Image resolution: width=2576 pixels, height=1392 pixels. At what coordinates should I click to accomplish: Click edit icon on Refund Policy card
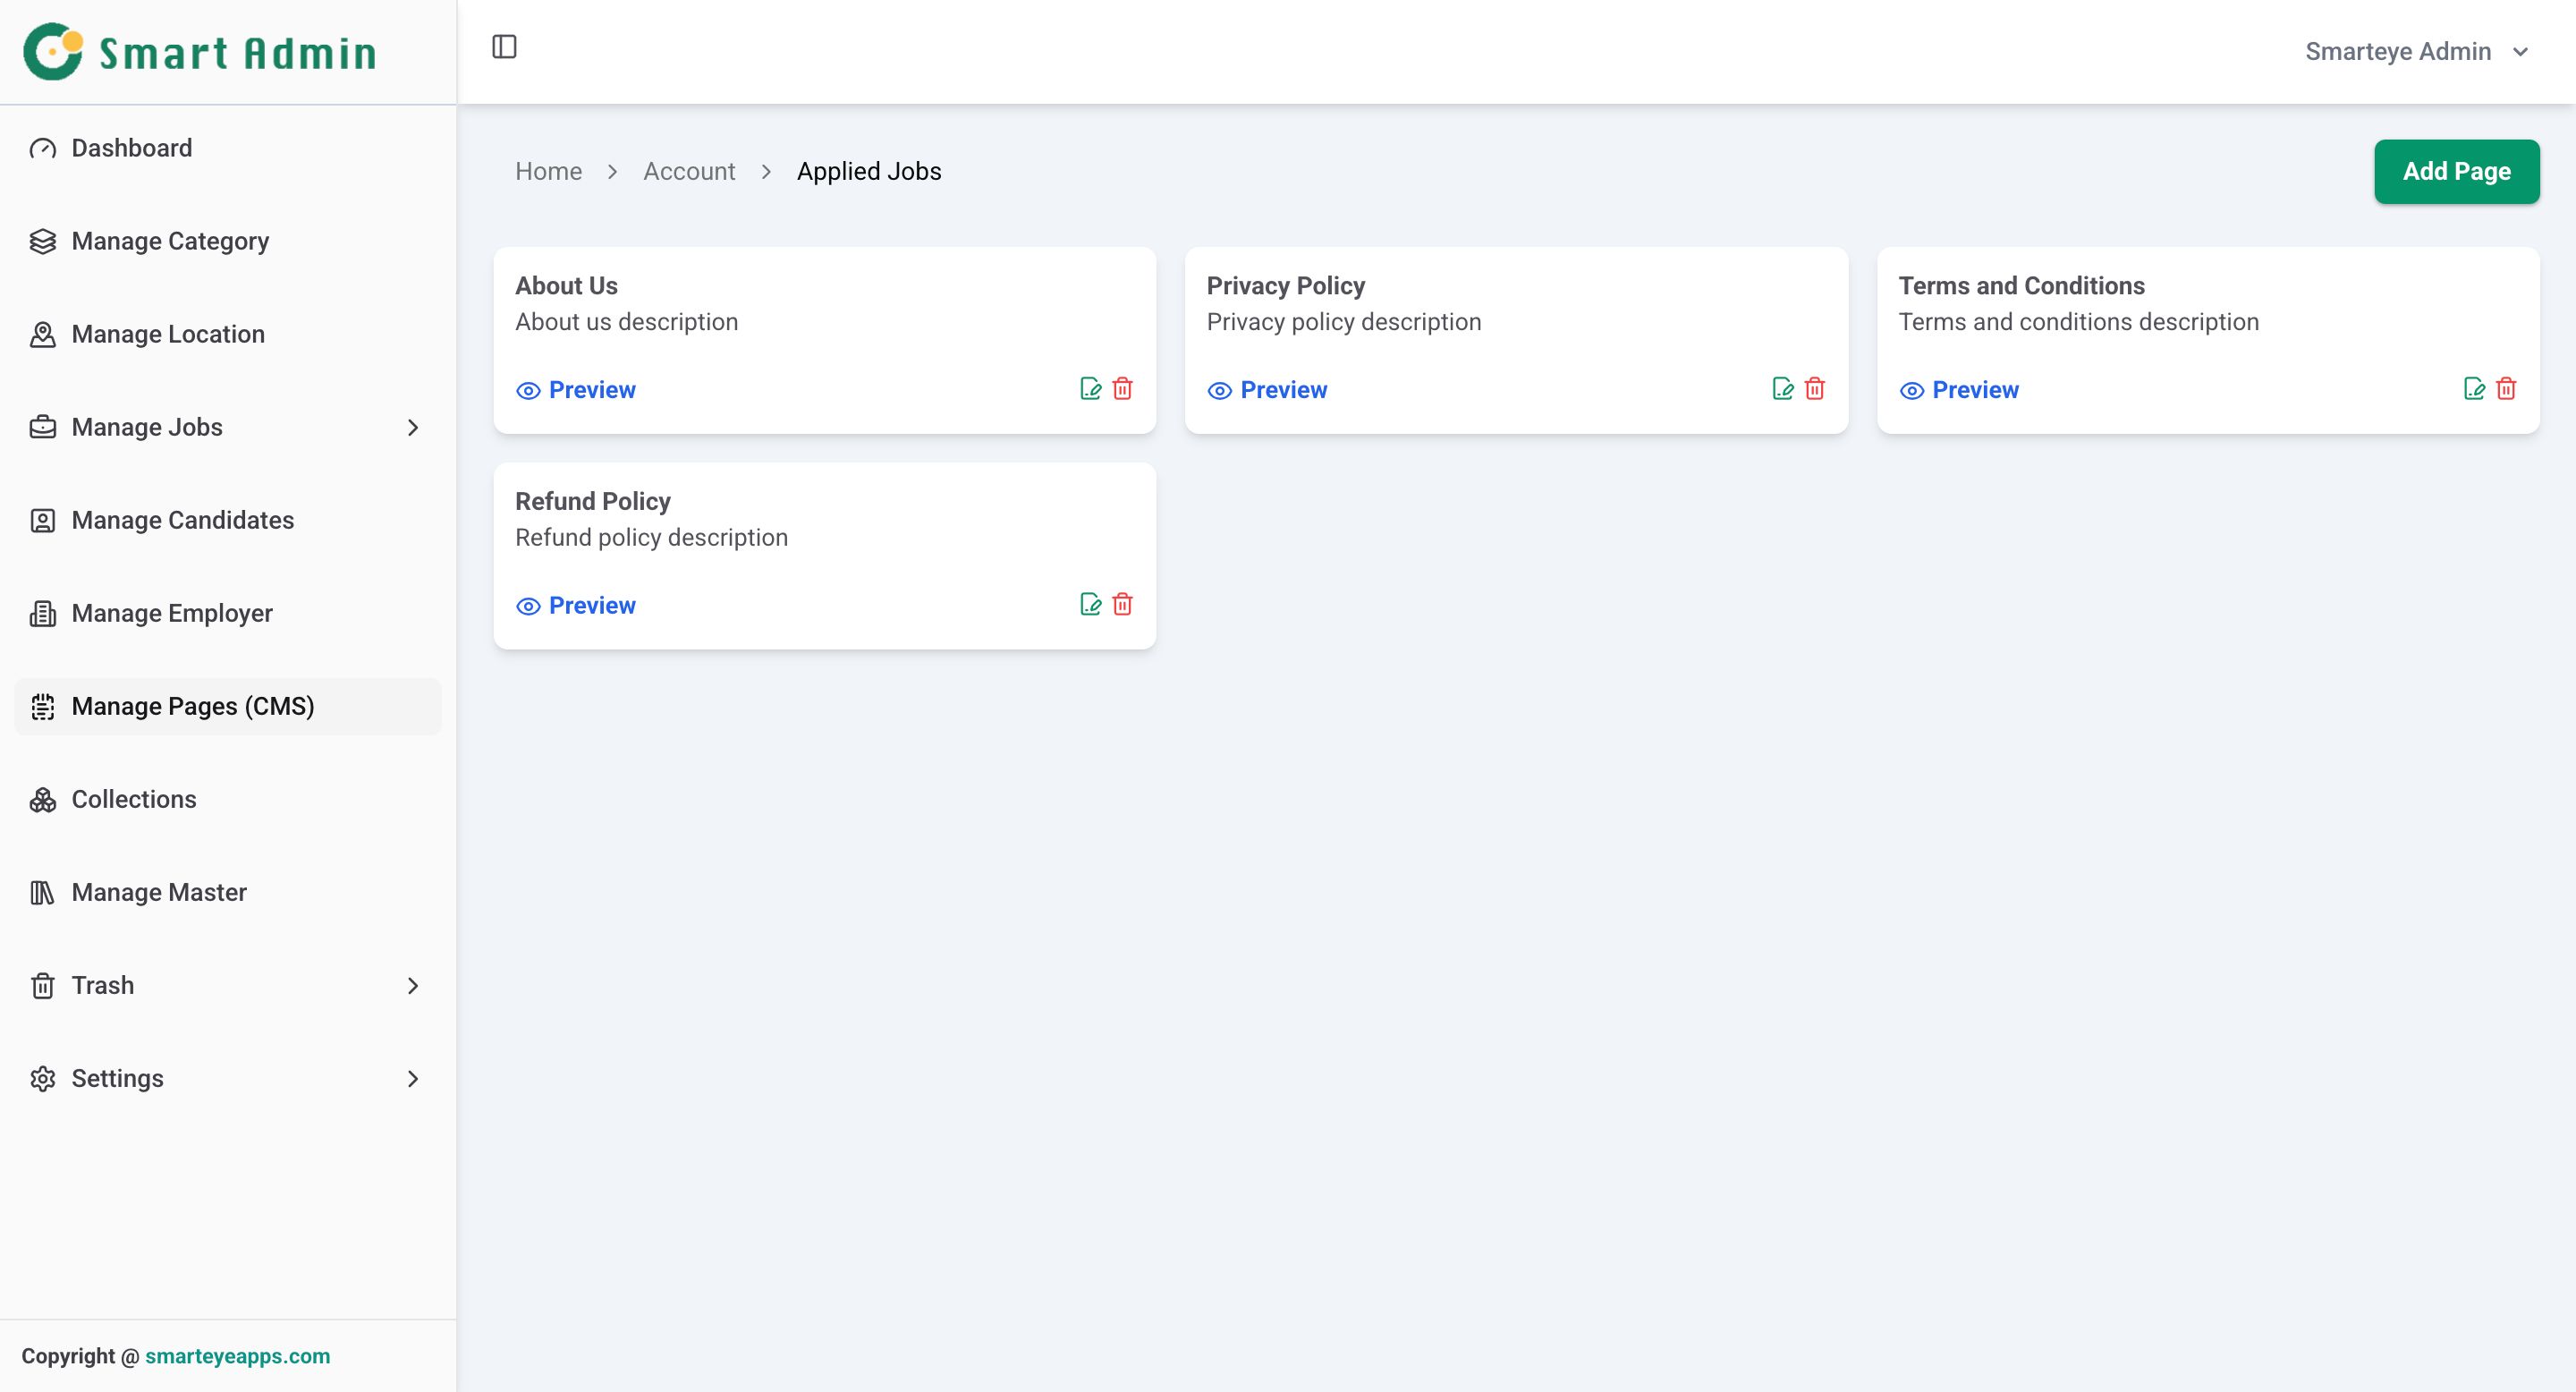[1090, 604]
